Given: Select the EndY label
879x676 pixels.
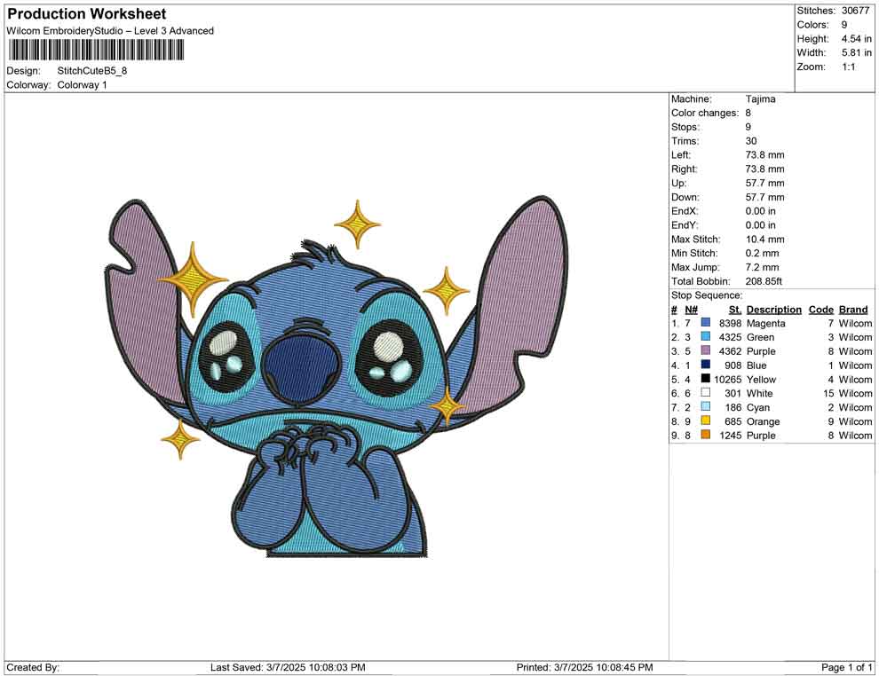Looking at the screenshot, I should tap(685, 225).
